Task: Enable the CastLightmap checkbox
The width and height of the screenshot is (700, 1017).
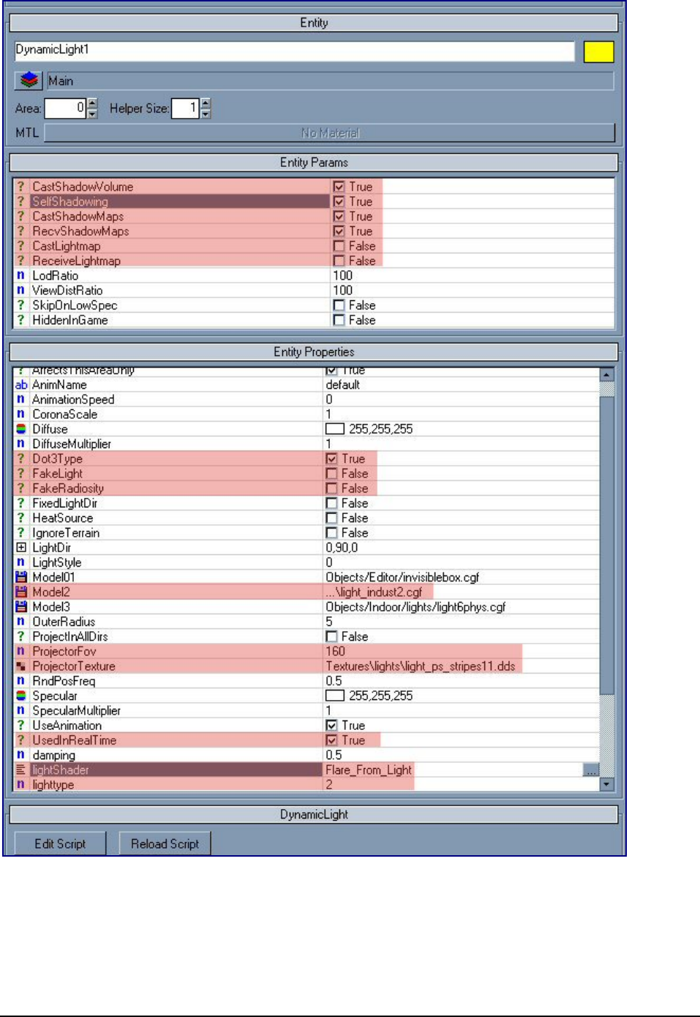Action: pos(339,246)
